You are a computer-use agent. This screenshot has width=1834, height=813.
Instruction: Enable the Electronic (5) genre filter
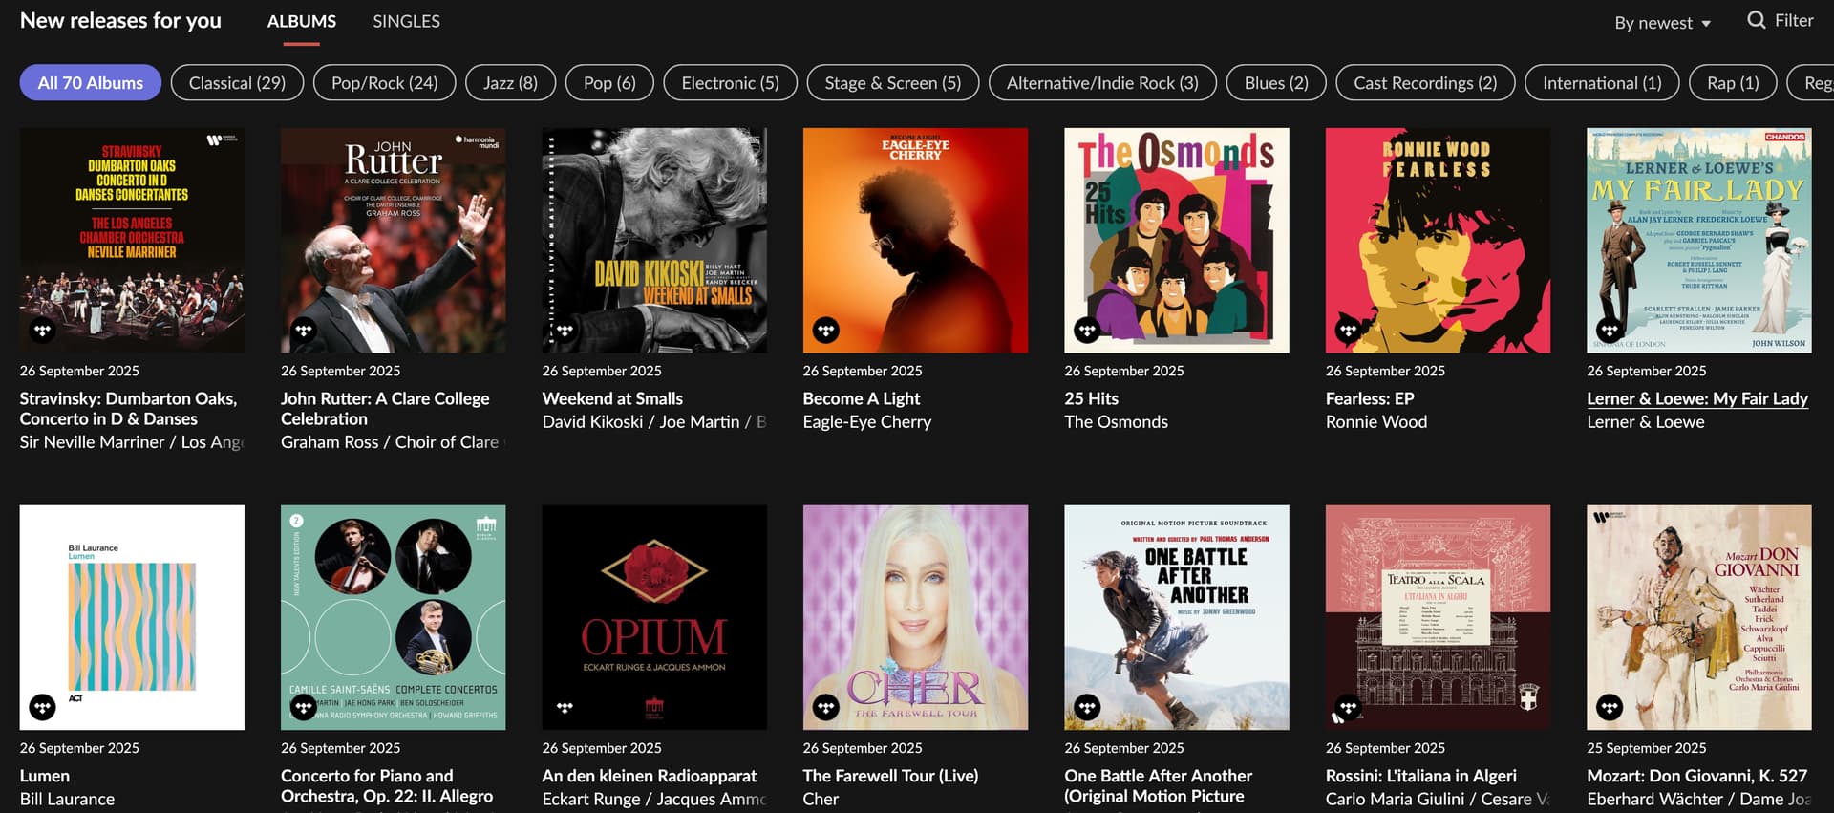tap(730, 83)
